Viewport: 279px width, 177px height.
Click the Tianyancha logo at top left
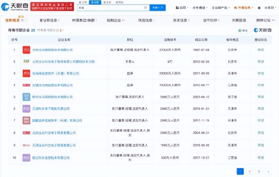(15, 7)
